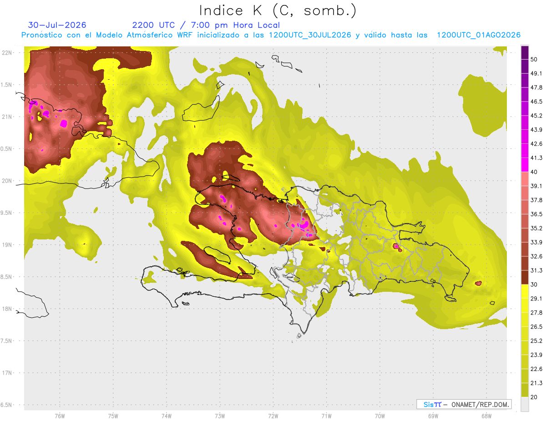Click the chart title "Indice K (C, somb.)"
This screenshot has width=546, height=422.
coord(278,10)
